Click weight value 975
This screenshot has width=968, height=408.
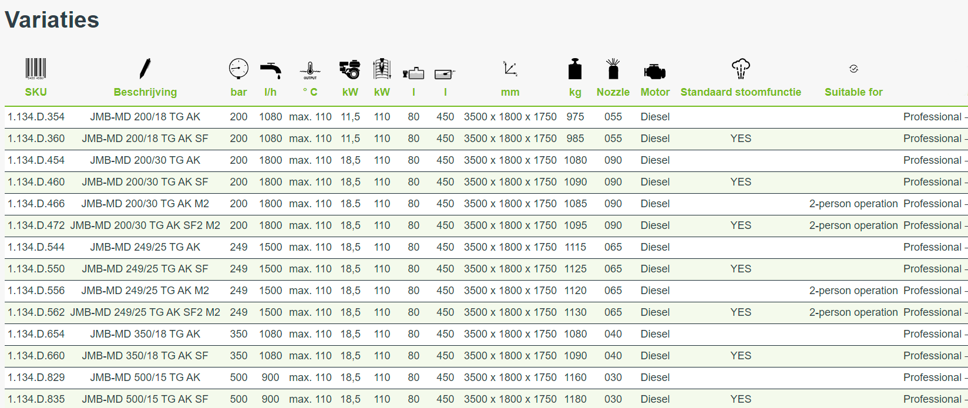(x=575, y=117)
